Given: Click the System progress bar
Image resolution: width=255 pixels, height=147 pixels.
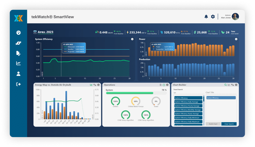Looking at the screenshot, I should [136, 93].
